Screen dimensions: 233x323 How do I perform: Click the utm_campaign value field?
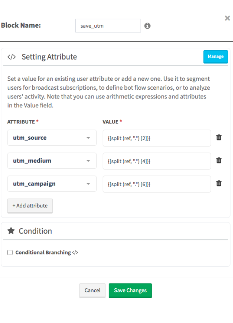(x=157, y=184)
